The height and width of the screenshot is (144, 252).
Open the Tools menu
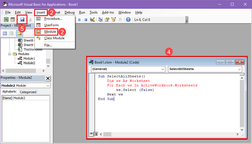point(94,12)
